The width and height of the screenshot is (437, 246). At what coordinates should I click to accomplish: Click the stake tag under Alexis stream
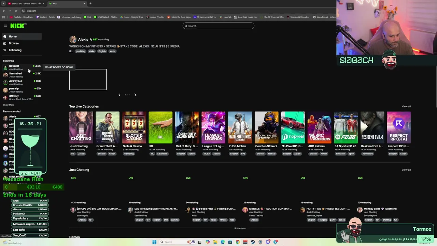(91, 51)
